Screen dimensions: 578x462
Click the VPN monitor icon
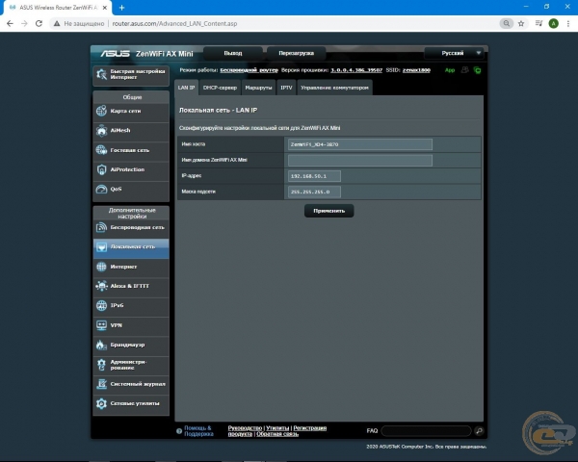point(101,325)
